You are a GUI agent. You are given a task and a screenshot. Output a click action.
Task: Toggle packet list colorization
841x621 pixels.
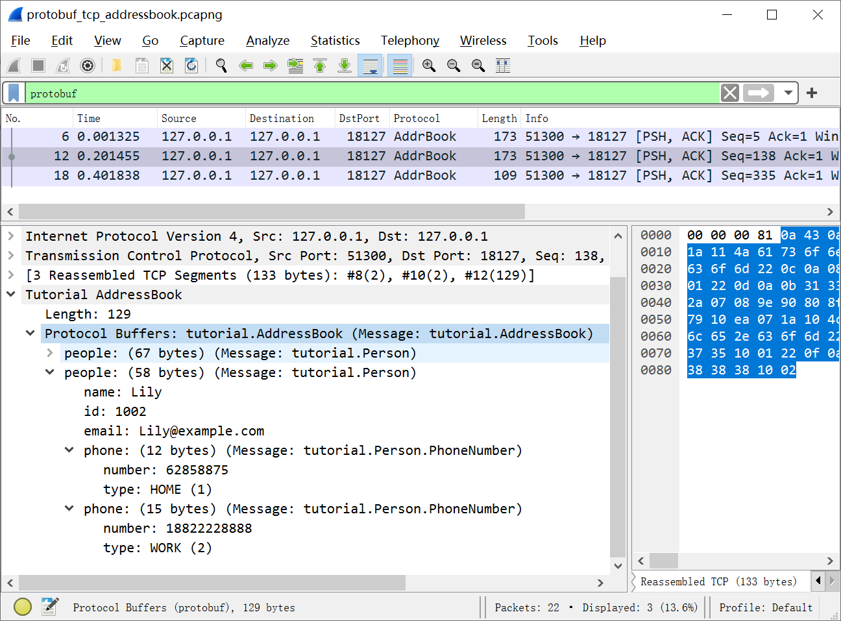400,65
